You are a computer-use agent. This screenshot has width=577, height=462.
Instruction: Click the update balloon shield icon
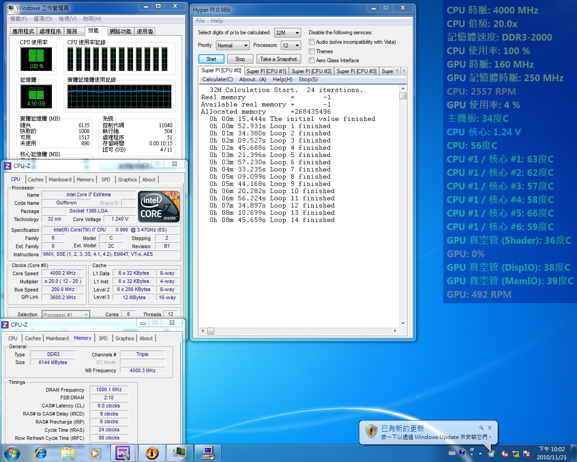371,431
